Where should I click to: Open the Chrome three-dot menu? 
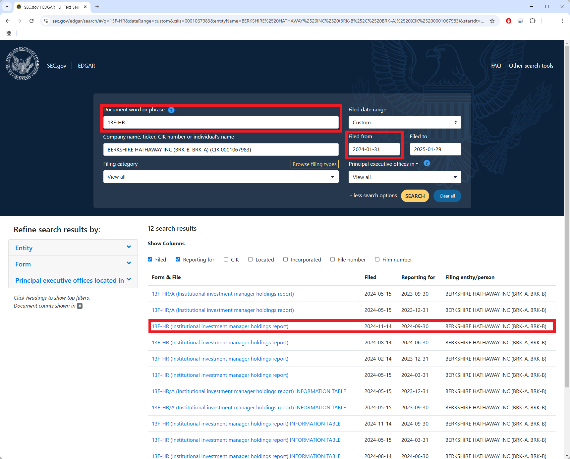[562, 21]
